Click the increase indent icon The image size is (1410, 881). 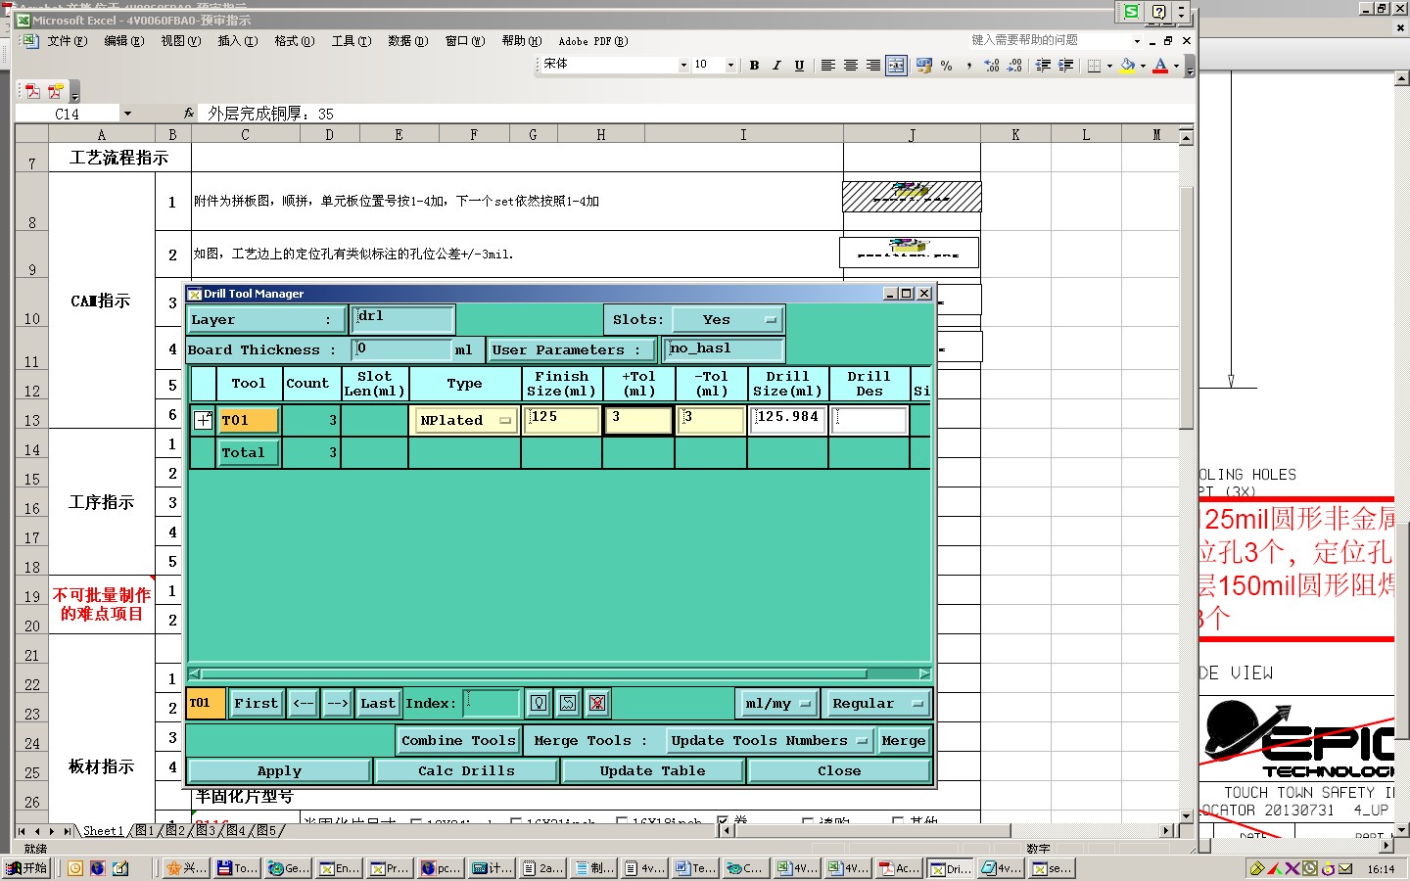point(1065,66)
